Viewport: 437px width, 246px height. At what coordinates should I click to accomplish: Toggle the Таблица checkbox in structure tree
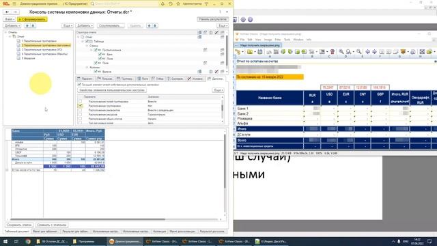click(87, 41)
